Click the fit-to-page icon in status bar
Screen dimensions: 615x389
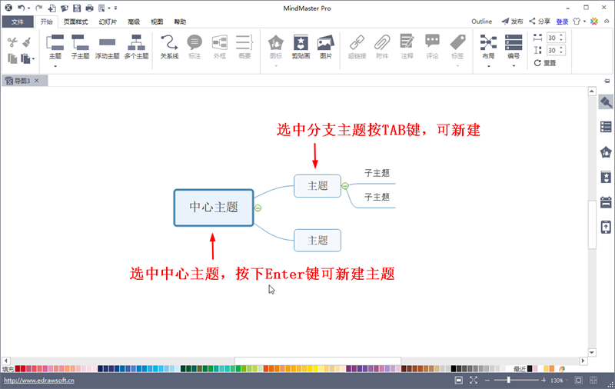[x=458, y=380]
